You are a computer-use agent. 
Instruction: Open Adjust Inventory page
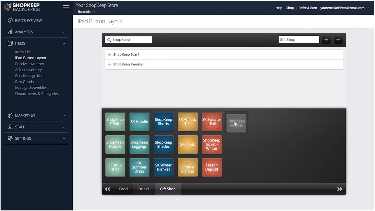28,70
